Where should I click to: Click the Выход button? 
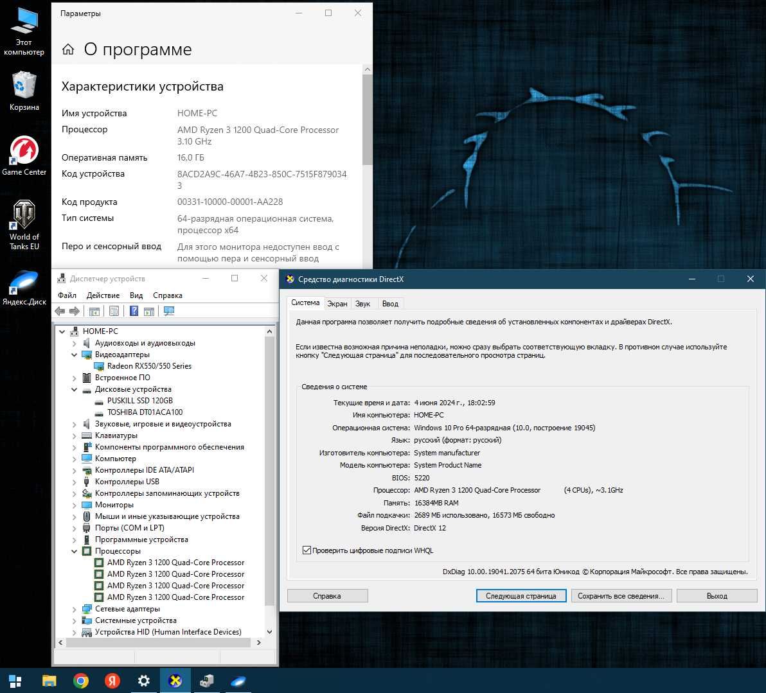coord(717,596)
